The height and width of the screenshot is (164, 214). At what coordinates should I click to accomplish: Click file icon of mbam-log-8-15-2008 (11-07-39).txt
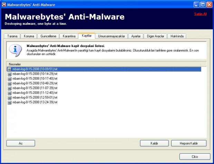(9, 88)
